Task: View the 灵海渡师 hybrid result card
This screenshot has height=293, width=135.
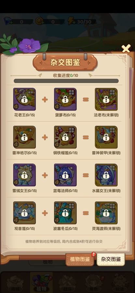Action: coord(106,213)
